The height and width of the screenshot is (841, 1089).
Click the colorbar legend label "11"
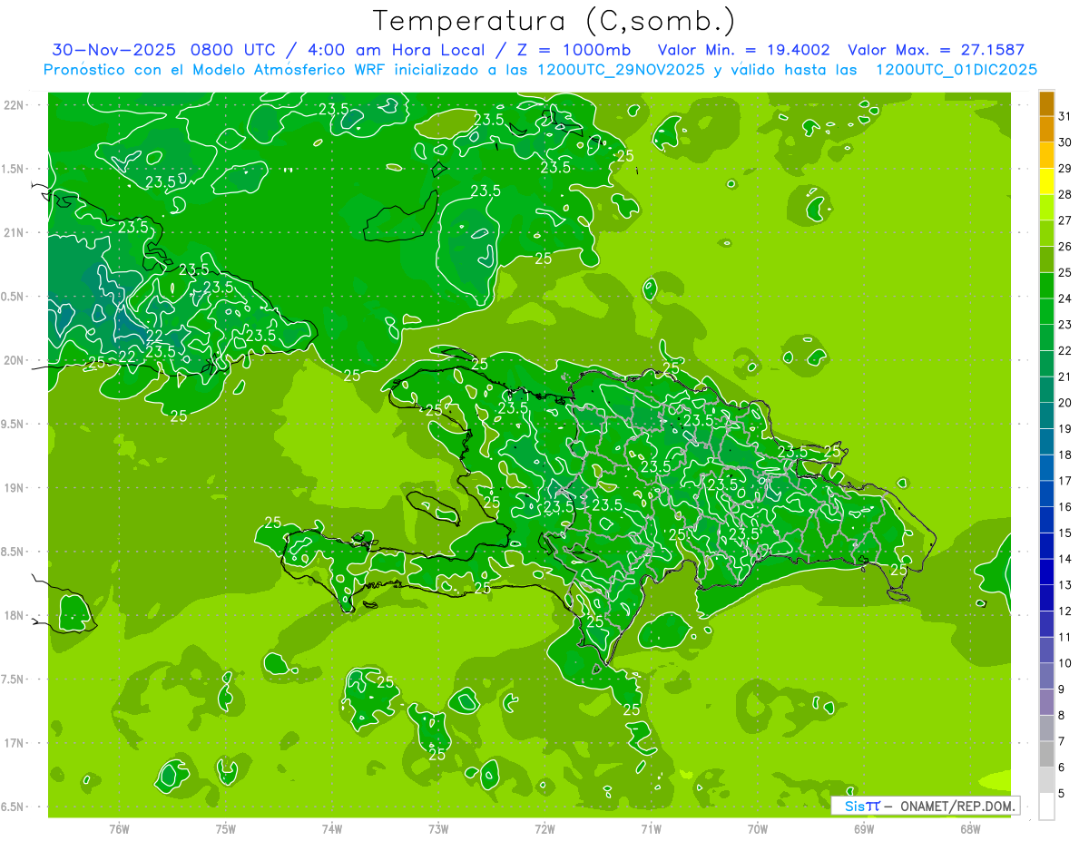click(x=1064, y=637)
